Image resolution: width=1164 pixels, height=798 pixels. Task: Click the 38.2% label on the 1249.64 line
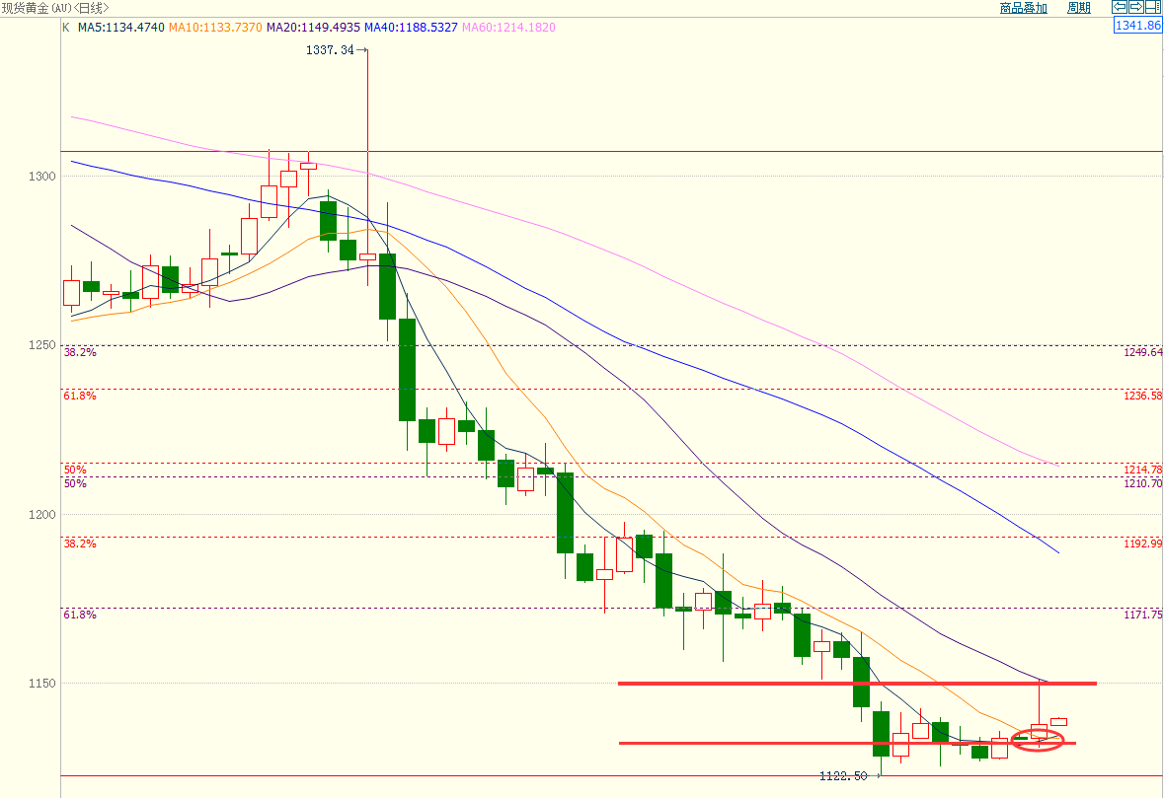pos(80,352)
